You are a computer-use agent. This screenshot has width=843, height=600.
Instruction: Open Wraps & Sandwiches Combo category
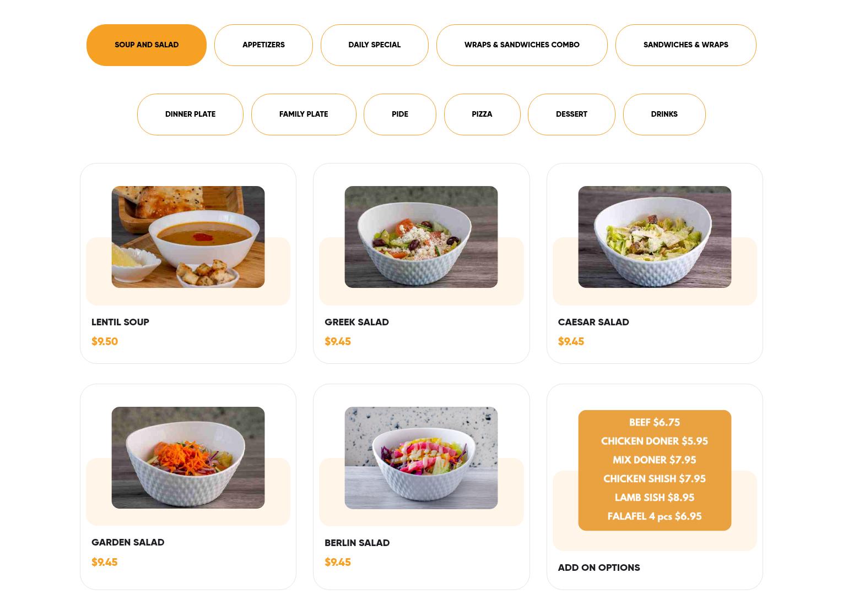pyautogui.click(x=522, y=45)
